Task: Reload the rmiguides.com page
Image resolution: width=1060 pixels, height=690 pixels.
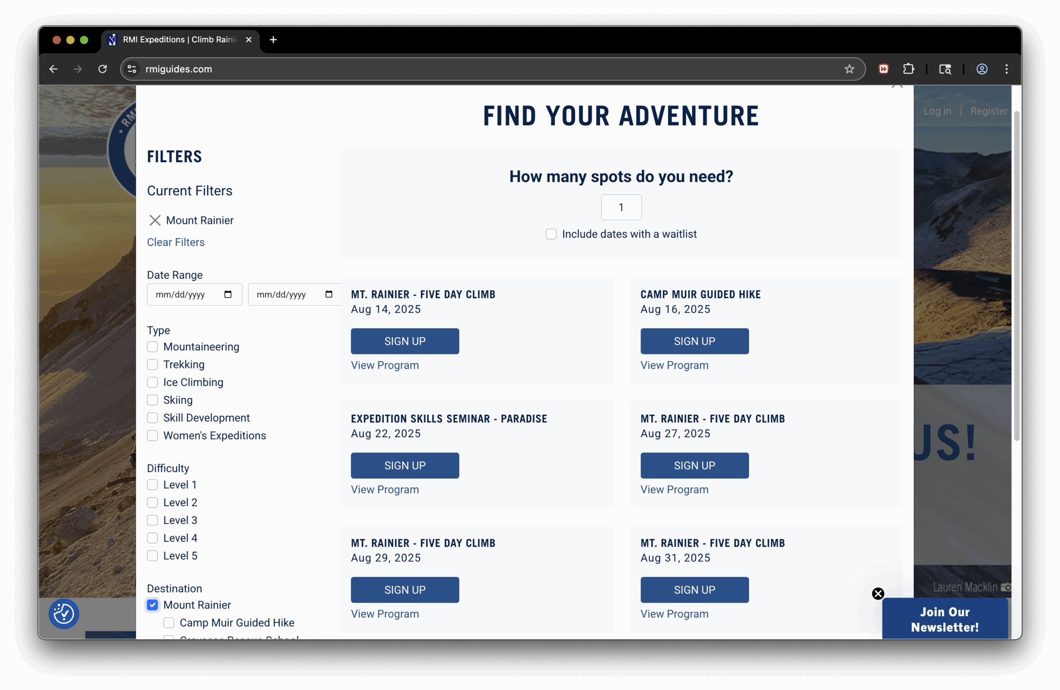Action: pos(102,69)
